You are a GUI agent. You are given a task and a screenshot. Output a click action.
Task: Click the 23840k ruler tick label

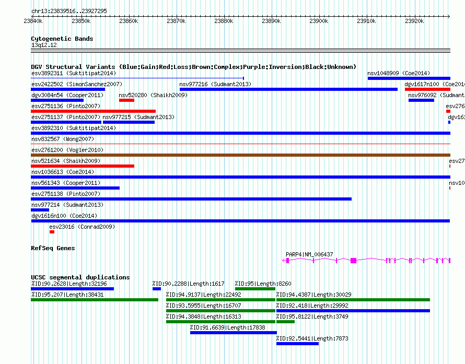tap(33, 21)
